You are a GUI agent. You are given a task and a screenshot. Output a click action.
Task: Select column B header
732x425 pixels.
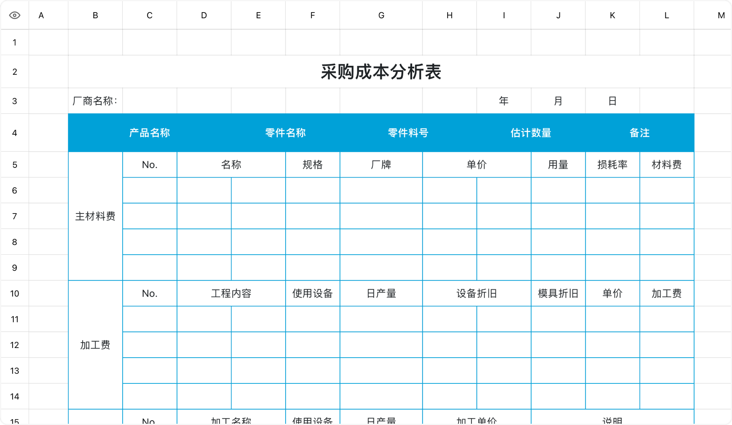click(95, 15)
